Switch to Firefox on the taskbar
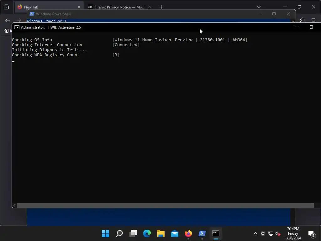 [x=188, y=233]
